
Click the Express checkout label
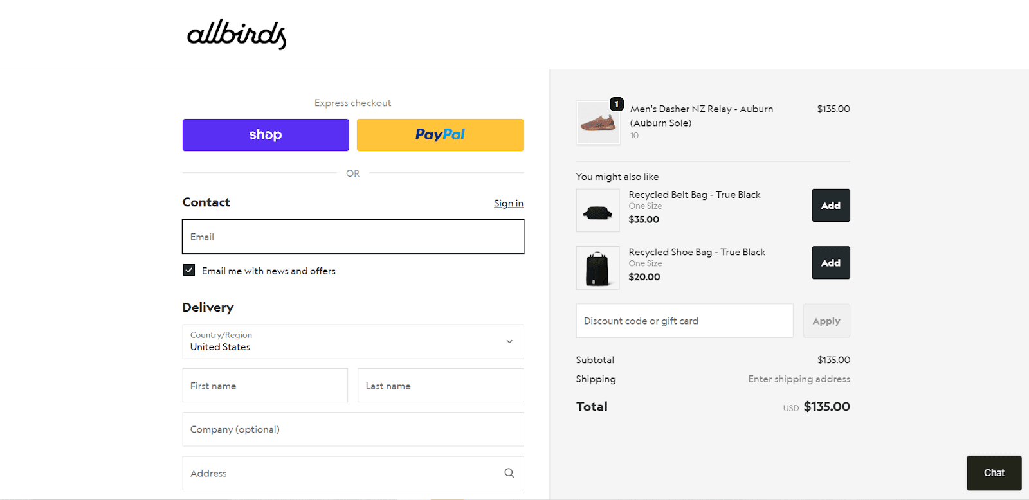click(x=353, y=103)
